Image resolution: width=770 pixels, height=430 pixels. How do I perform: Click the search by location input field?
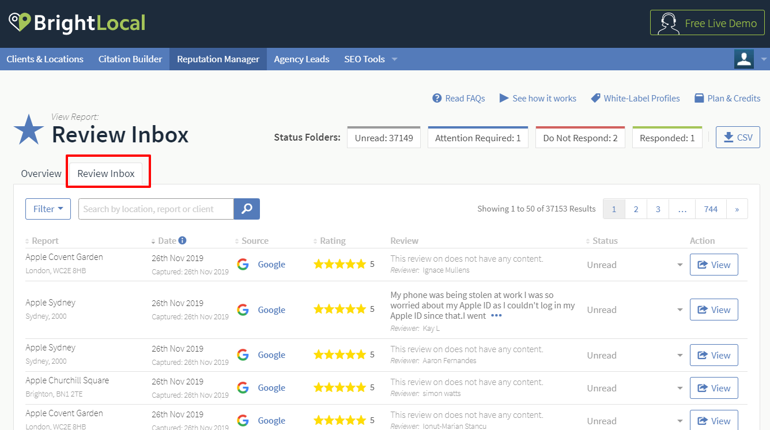[156, 209]
